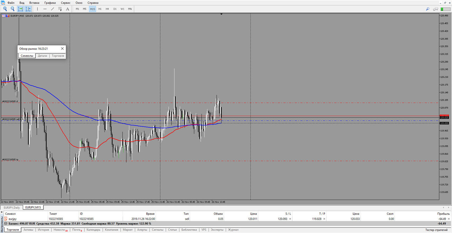Select the horizontal line drawing tool
The width and height of the screenshot is (452, 233).
[x=45, y=9]
